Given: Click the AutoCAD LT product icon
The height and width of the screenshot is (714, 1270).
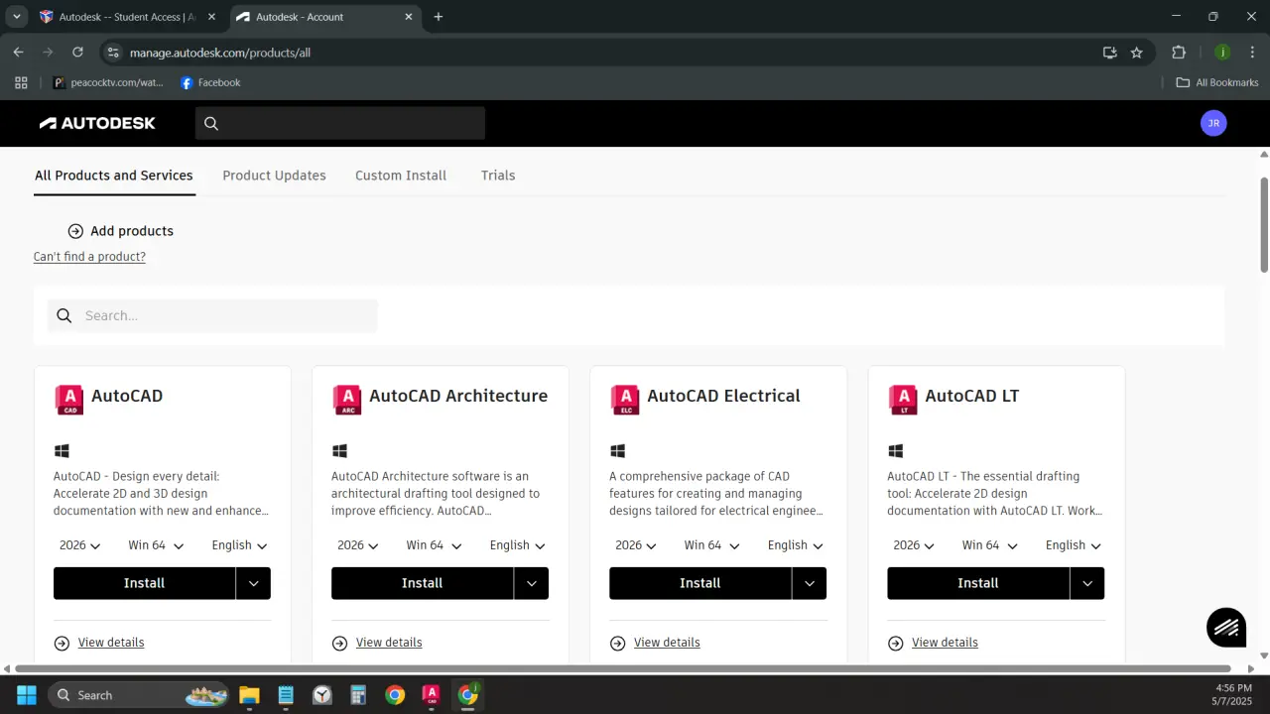Looking at the screenshot, I should tap(902, 400).
